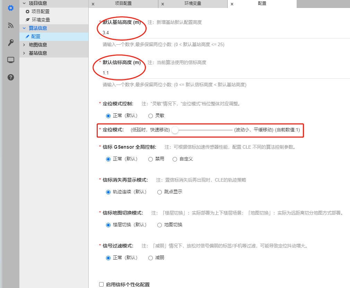Viewport: 350px width, 288px height.
Task: Open the help question-mark icon
Action: pyautogui.click(x=10, y=77)
